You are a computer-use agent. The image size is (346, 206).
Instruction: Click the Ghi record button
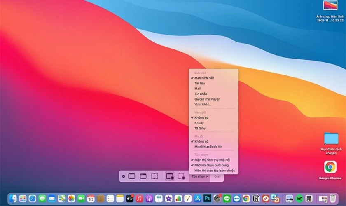[217, 176]
